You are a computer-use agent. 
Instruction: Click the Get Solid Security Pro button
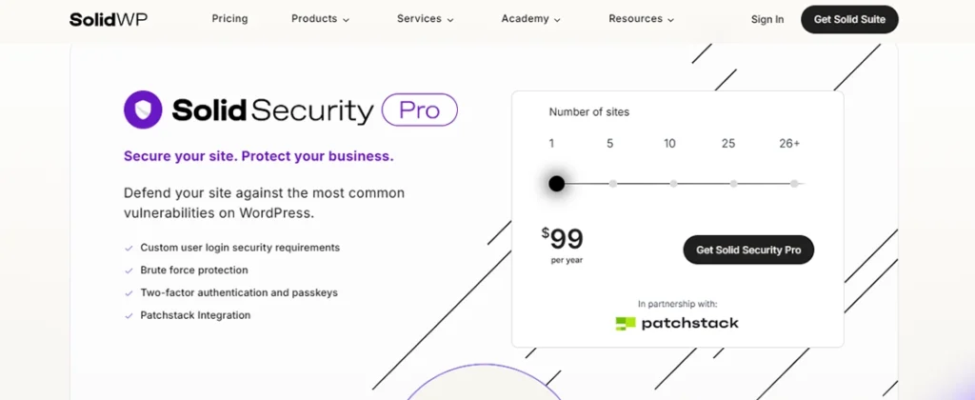(x=748, y=250)
